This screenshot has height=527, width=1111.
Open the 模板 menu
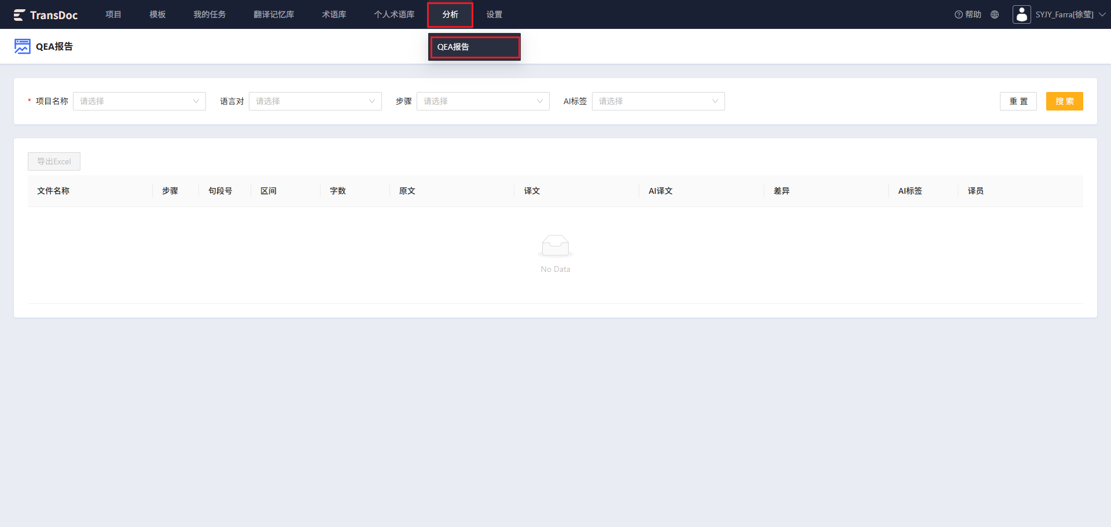[157, 14]
